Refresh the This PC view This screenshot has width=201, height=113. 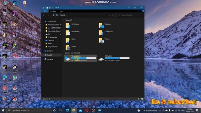click(113, 15)
